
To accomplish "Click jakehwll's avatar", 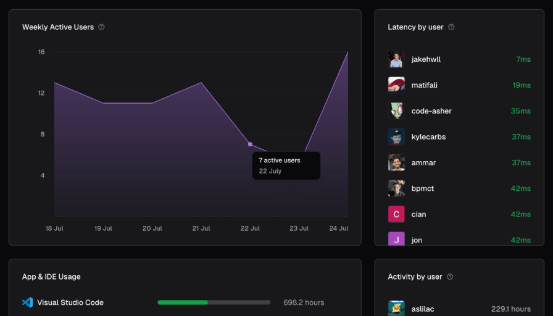I will [x=396, y=59].
